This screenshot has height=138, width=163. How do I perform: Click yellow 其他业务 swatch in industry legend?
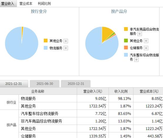click(x=46, y=41)
